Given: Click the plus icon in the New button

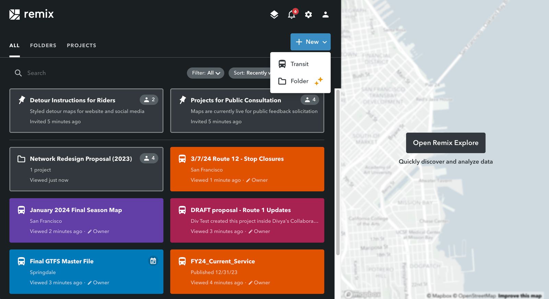Looking at the screenshot, I should coord(299,42).
